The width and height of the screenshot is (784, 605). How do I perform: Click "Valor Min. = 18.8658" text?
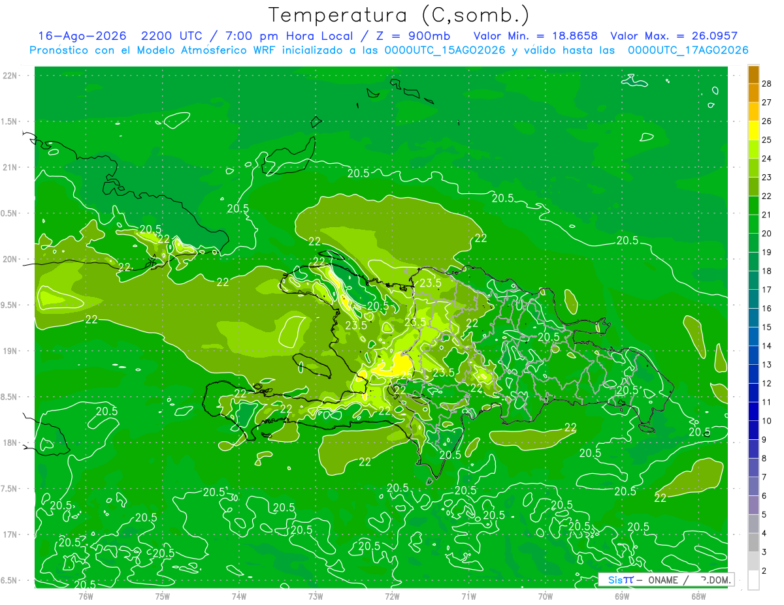point(535,36)
